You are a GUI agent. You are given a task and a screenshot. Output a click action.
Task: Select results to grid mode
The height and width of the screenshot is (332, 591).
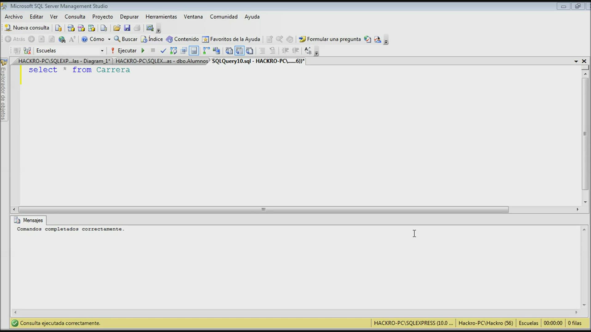(x=239, y=51)
